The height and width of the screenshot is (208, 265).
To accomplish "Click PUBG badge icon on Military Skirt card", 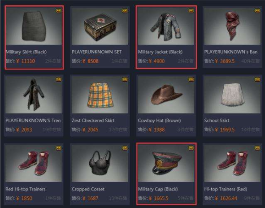I will pos(58,11).
